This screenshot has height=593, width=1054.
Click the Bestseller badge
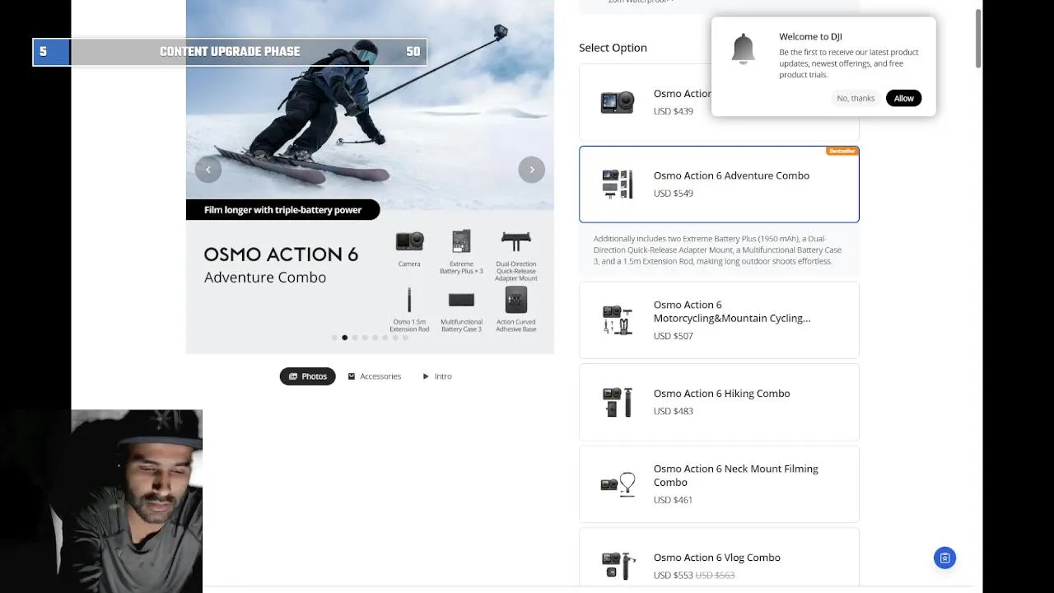[842, 151]
